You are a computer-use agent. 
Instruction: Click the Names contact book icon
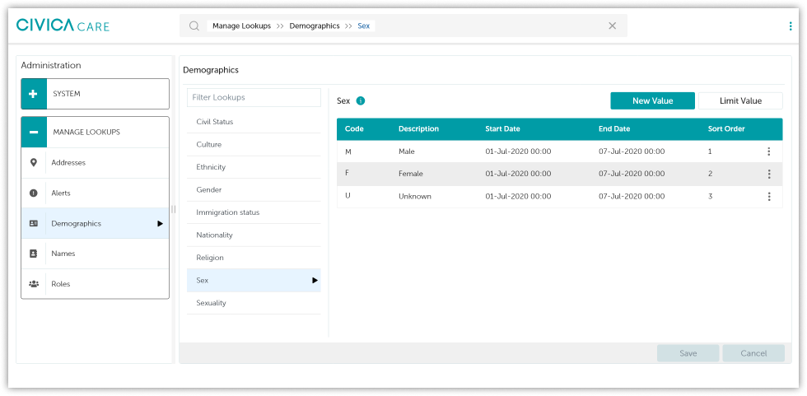(34, 254)
